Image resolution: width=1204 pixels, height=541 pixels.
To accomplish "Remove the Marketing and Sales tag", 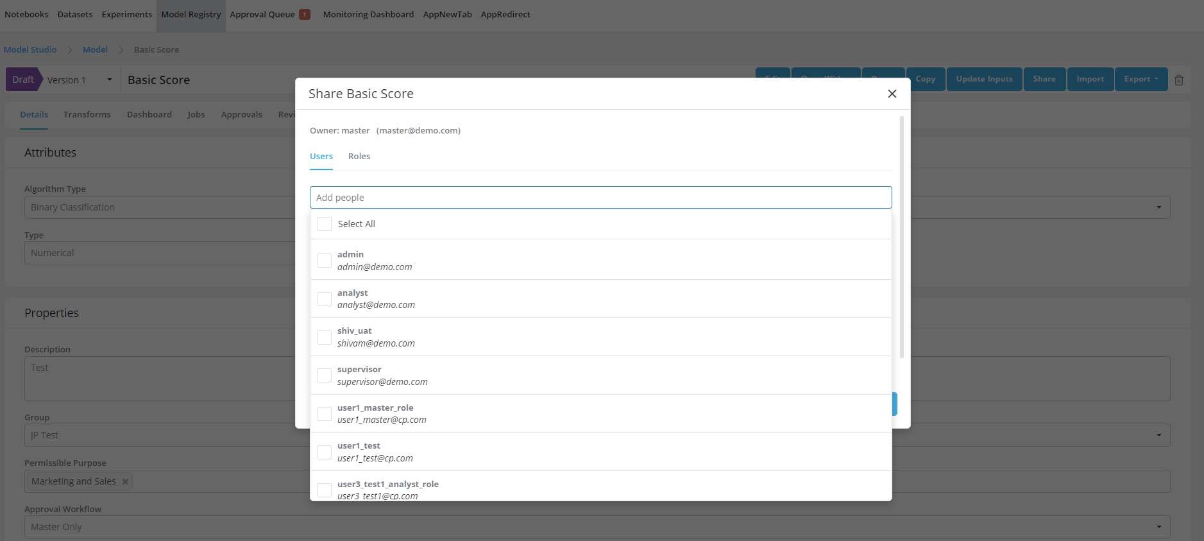I will (x=125, y=481).
